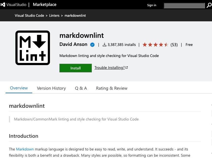Image resolution: width=212 pixels, height=158 pixels.
Task: Click the markdownlint extension logo image
Action: (x=33, y=48)
